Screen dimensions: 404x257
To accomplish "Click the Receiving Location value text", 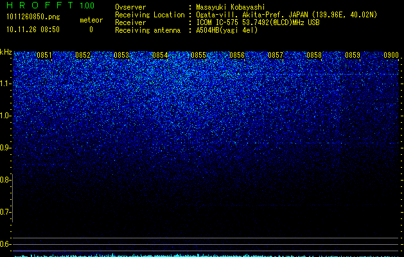I will point(286,15).
